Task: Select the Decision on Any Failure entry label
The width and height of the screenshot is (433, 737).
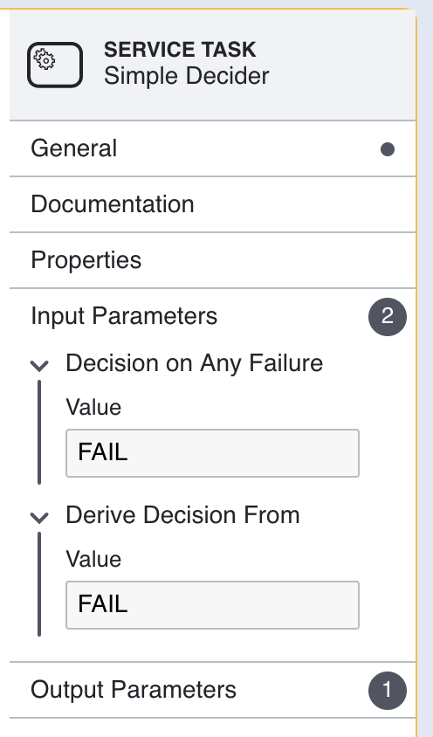Action: click(194, 363)
